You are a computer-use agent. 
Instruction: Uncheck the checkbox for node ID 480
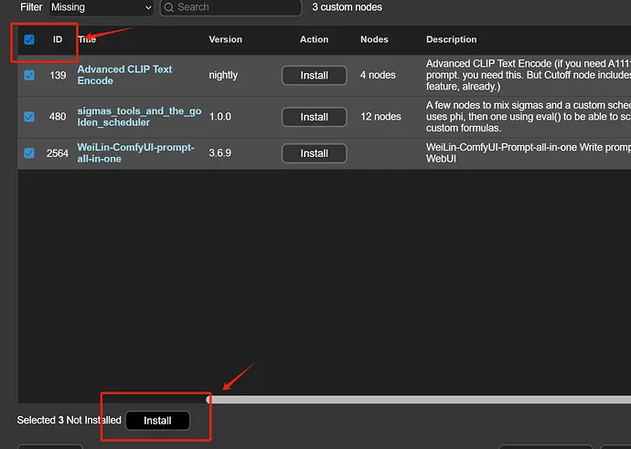point(29,117)
